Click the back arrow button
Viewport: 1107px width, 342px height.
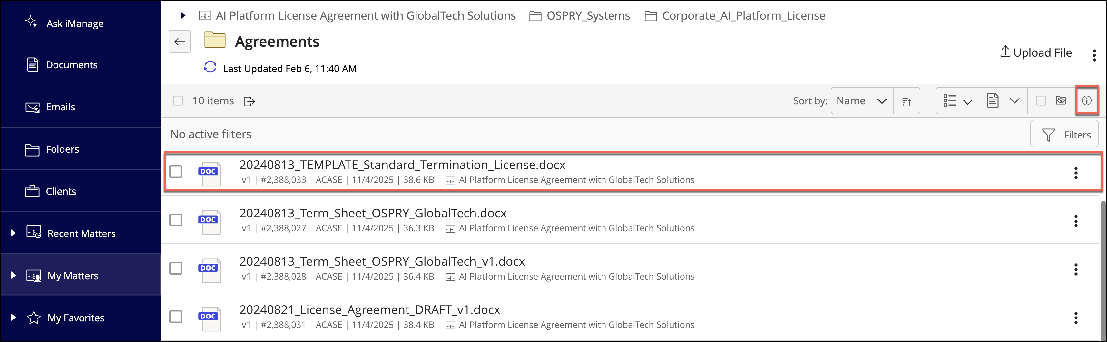pos(179,42)
